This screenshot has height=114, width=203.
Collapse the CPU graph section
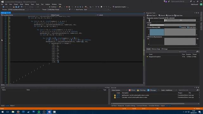(147, 37)
